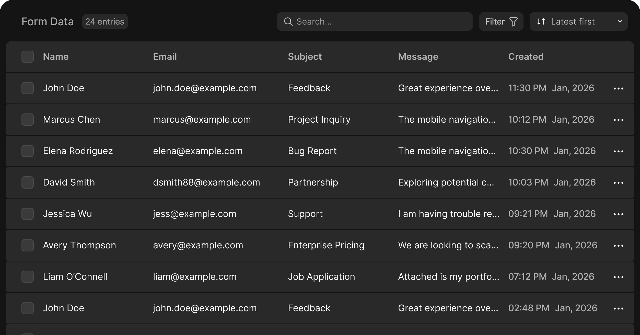Click the funnel filter icon
This screenshot has width=640, height=335.
(514, 22)
